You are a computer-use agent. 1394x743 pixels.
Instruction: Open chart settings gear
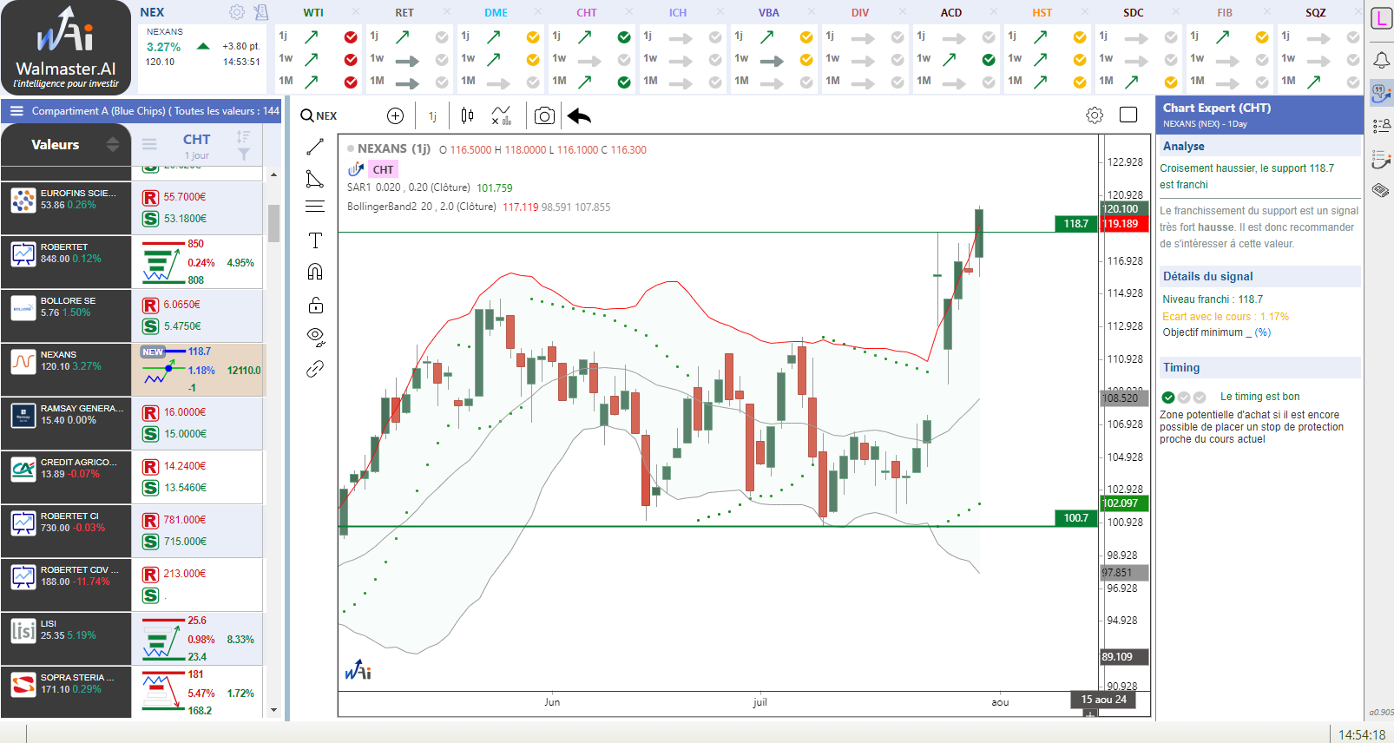pos(1095,115)
